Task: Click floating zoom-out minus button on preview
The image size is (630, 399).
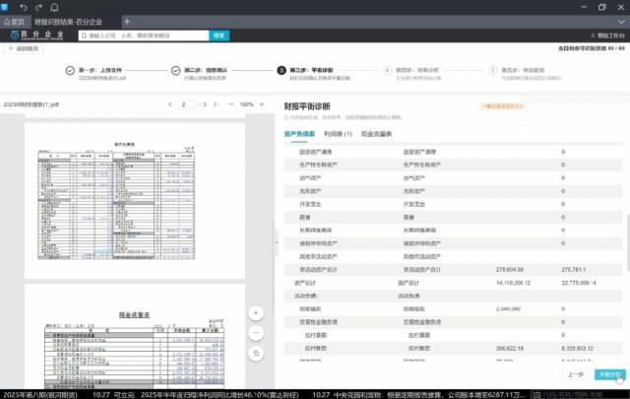Action: click(x=255, y=332)
